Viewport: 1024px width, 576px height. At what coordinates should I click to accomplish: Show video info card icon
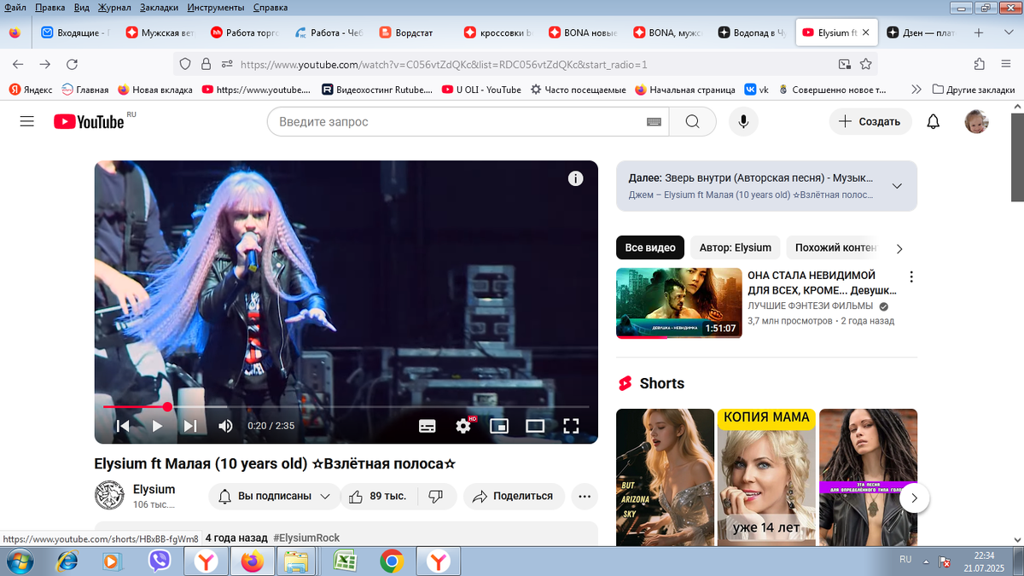point(576,178)
